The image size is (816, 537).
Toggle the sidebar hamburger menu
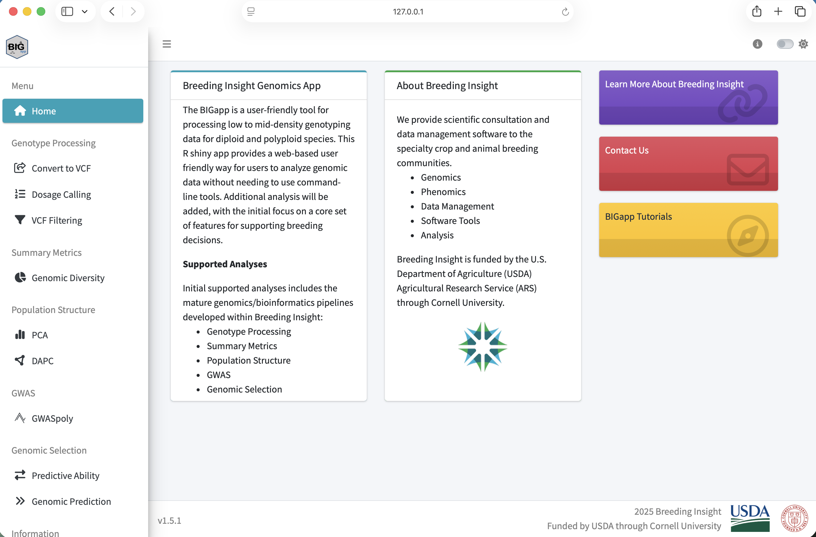167,44
